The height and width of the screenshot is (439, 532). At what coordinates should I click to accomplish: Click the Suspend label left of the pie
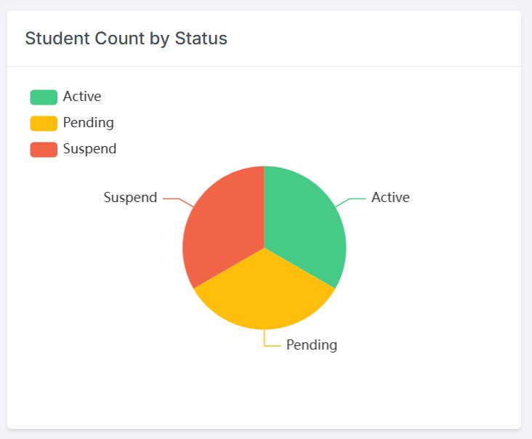[130, 198]
